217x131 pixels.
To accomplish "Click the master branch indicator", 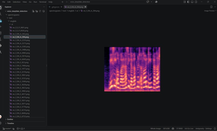I will click(x=7, y=129).
